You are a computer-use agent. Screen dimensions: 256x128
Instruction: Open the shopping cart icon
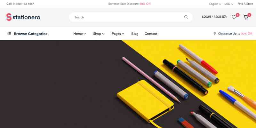pyautogui.click(x=246, y=17)
